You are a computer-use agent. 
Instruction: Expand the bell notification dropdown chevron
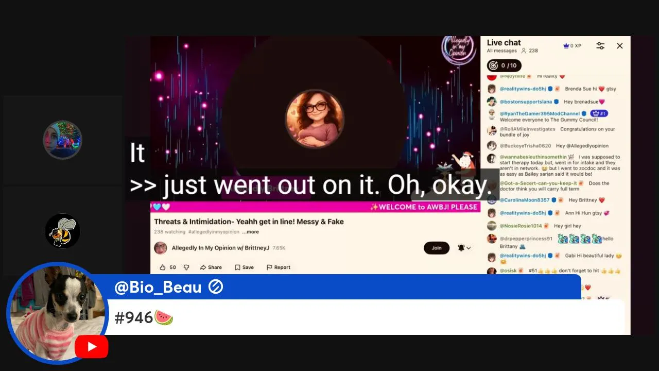click(x=469, y=248)
